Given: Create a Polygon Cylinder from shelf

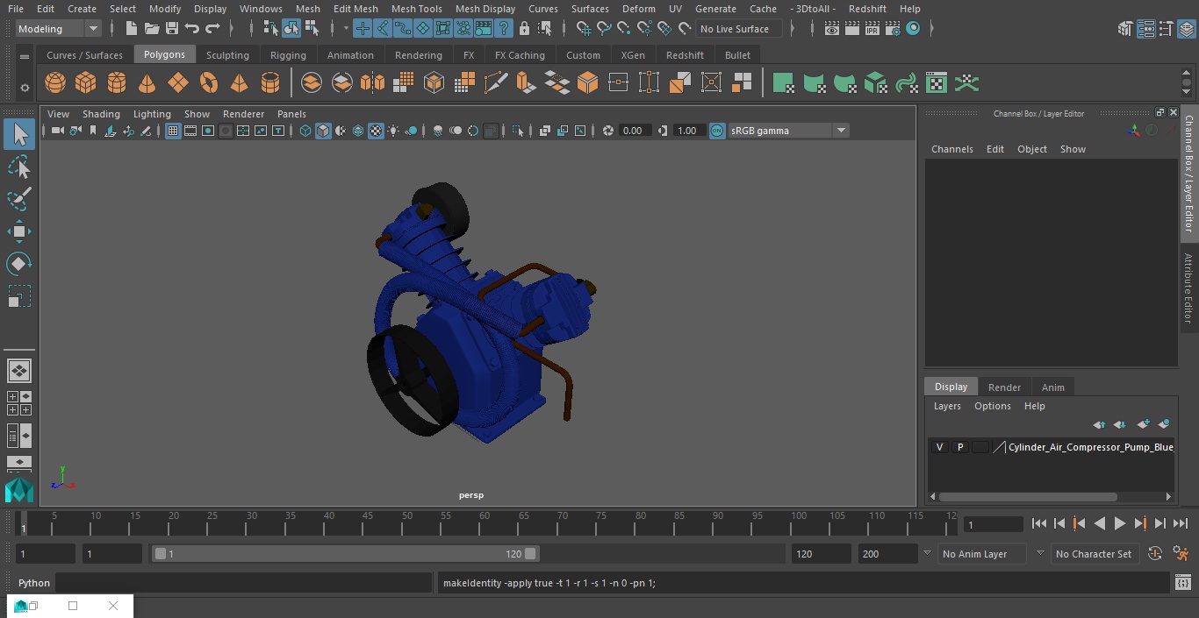Looking at the screenshot, I should tap(117, 83).
